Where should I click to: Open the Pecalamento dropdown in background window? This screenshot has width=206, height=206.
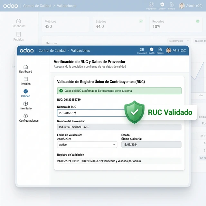(179, 41)
